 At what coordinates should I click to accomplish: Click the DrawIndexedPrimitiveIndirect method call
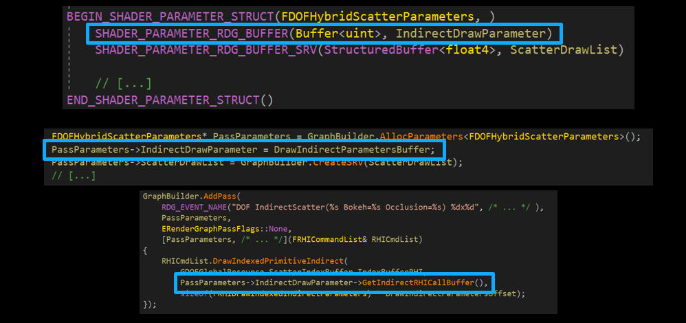coord(278,261)
